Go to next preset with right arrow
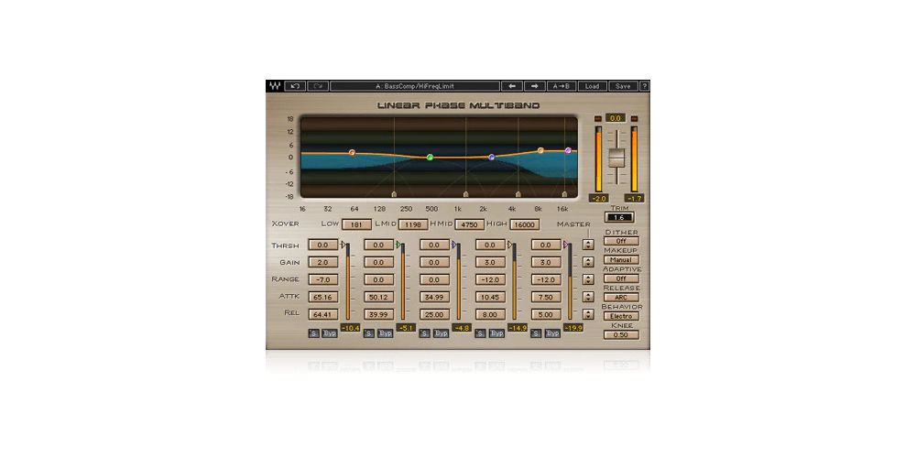 coord(535,86)
